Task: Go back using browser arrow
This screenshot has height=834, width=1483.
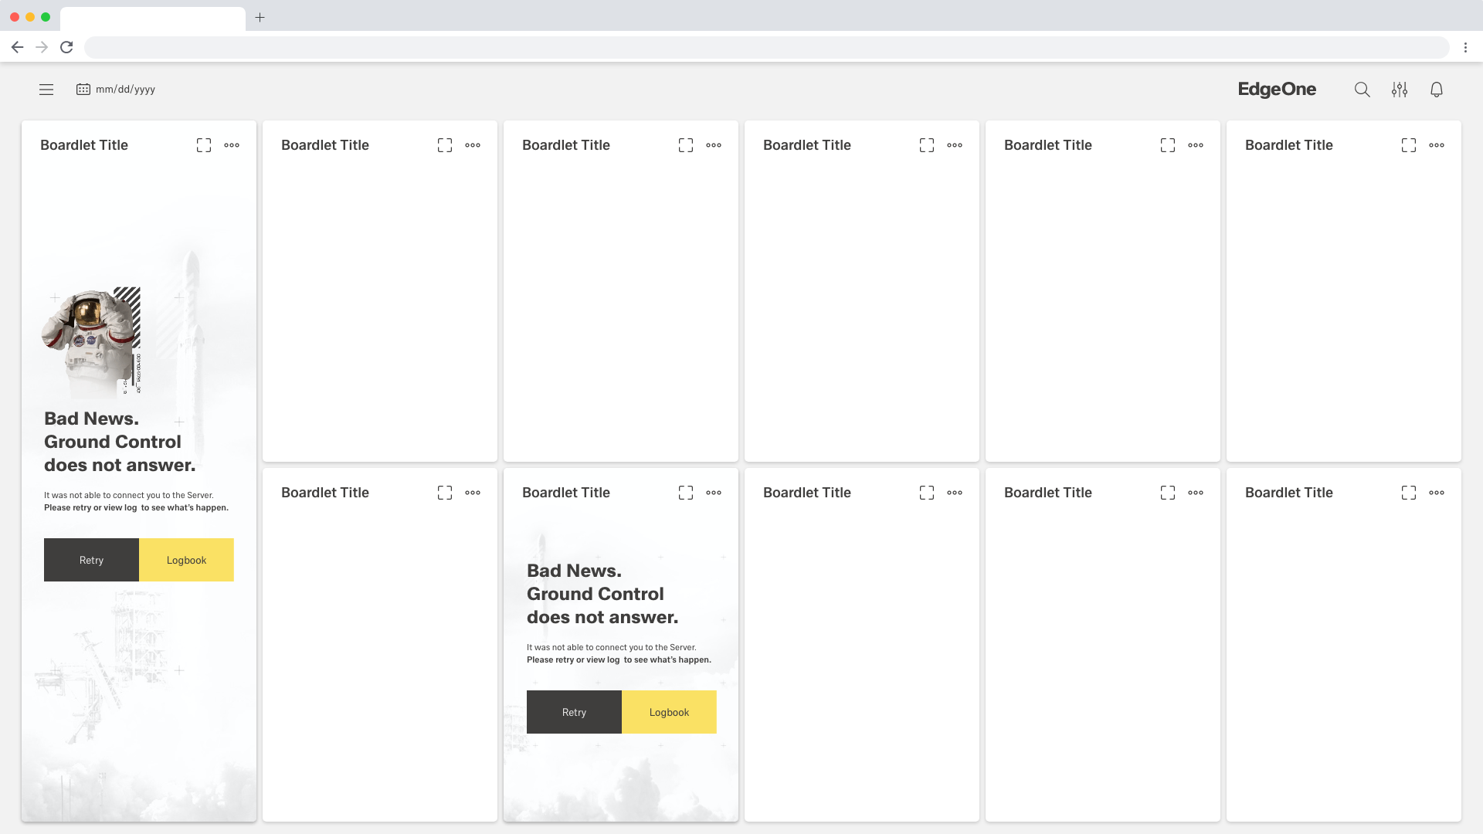Action: [17, 47]
